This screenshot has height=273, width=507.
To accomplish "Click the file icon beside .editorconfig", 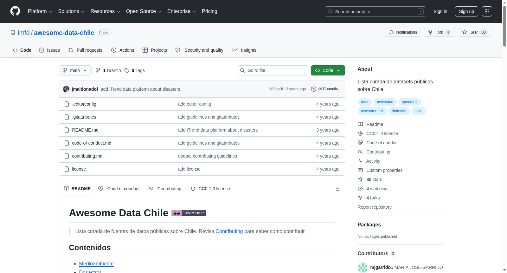I will tap(67, 104).
